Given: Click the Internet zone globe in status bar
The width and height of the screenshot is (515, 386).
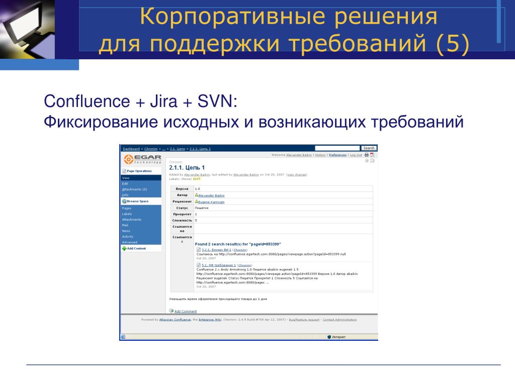Looking at the screenshot, I should pyautogui.click(x=329, y=337).
